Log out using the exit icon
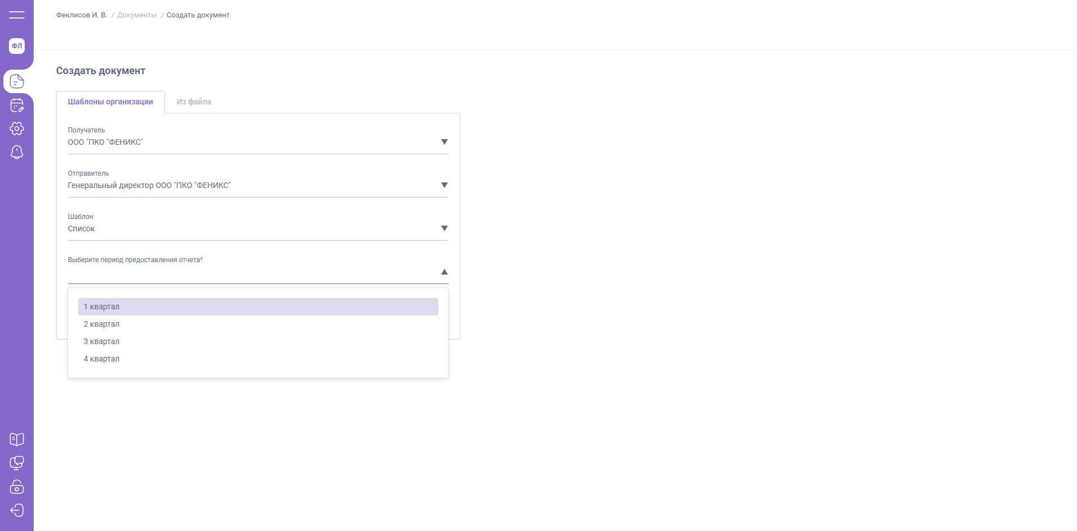 pyautogui.click(x=17, y=510)
